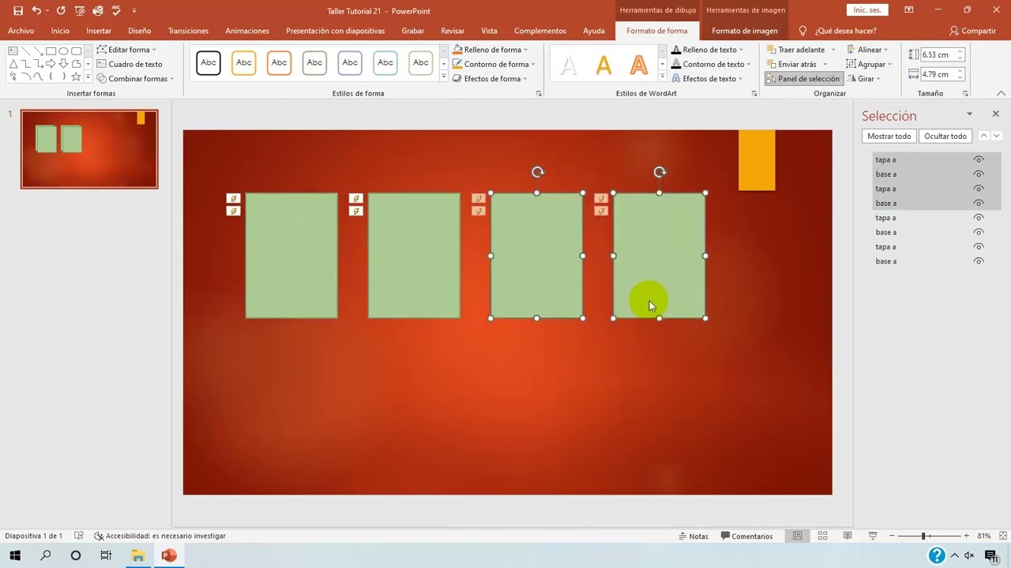Click the Relleno de texto A icon
1011x568 pixels.
point(676,50)
